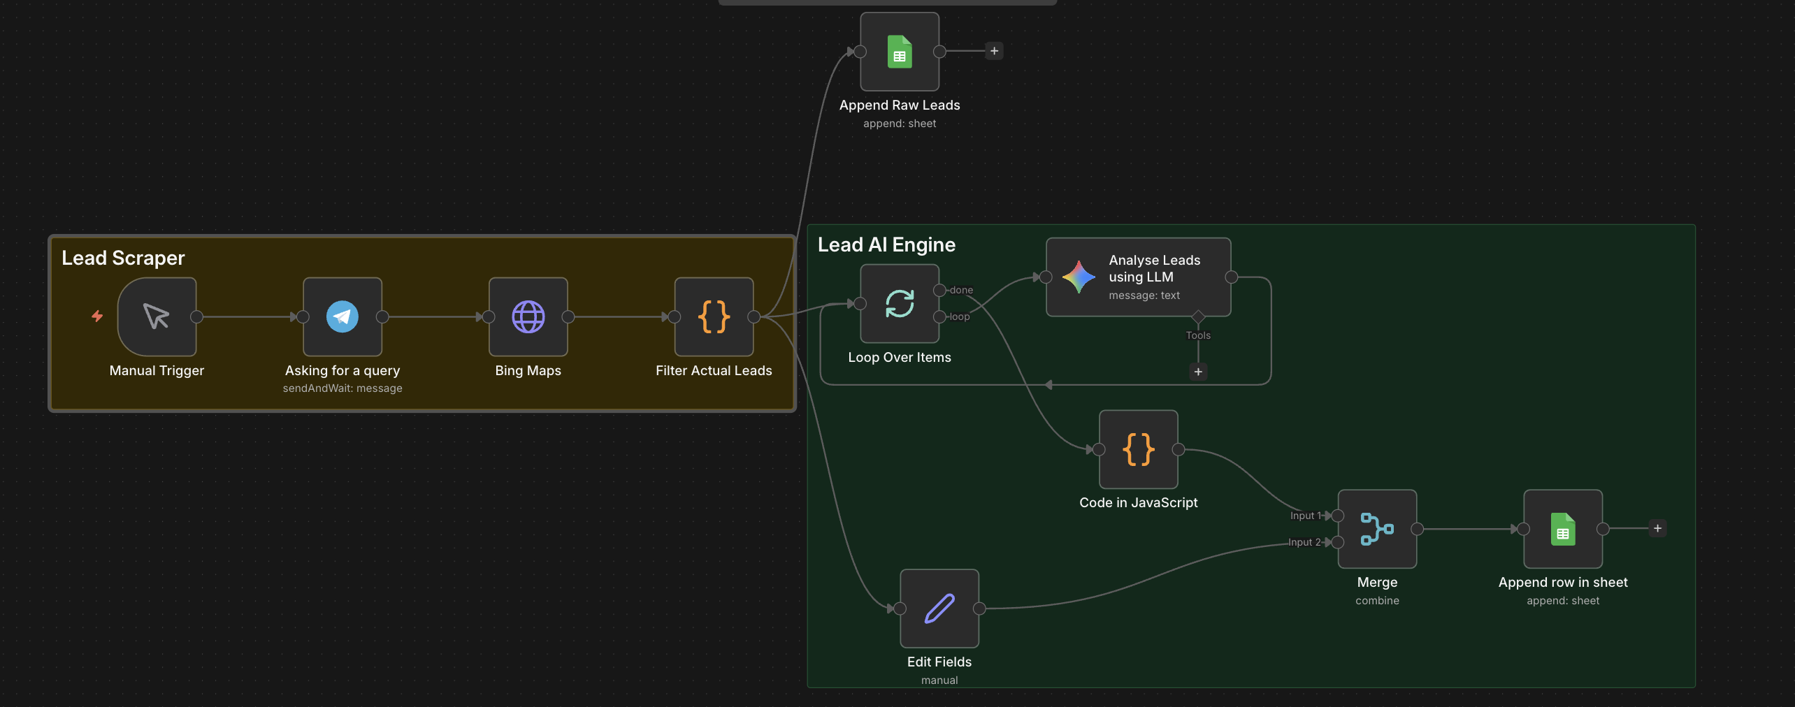The height and width of the screenshot is (707, 1795).
Task: Add a tool to Analyse Leads node
Action: [1198, 372]
